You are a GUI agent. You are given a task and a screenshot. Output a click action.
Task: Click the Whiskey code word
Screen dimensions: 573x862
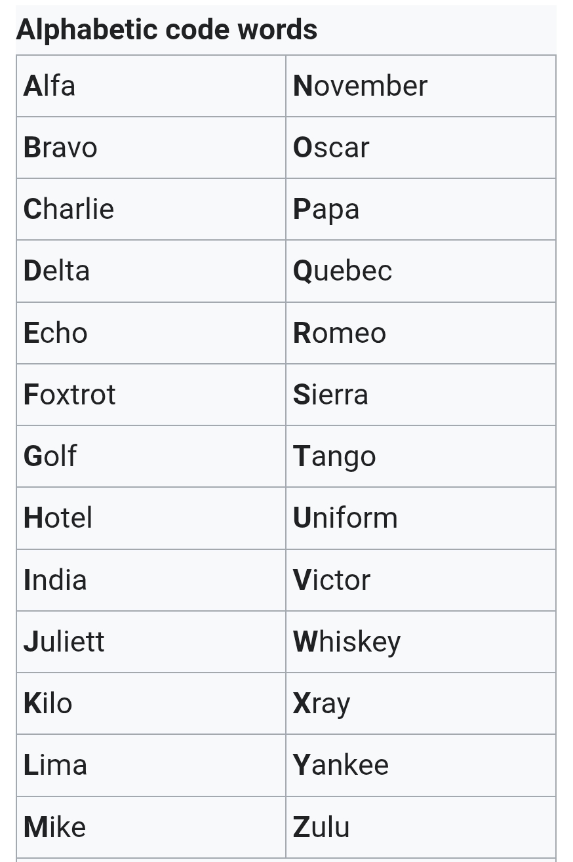coord(347,642)
